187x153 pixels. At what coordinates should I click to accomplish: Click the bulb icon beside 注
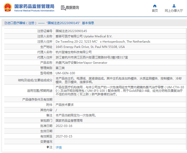click(48, 147)
